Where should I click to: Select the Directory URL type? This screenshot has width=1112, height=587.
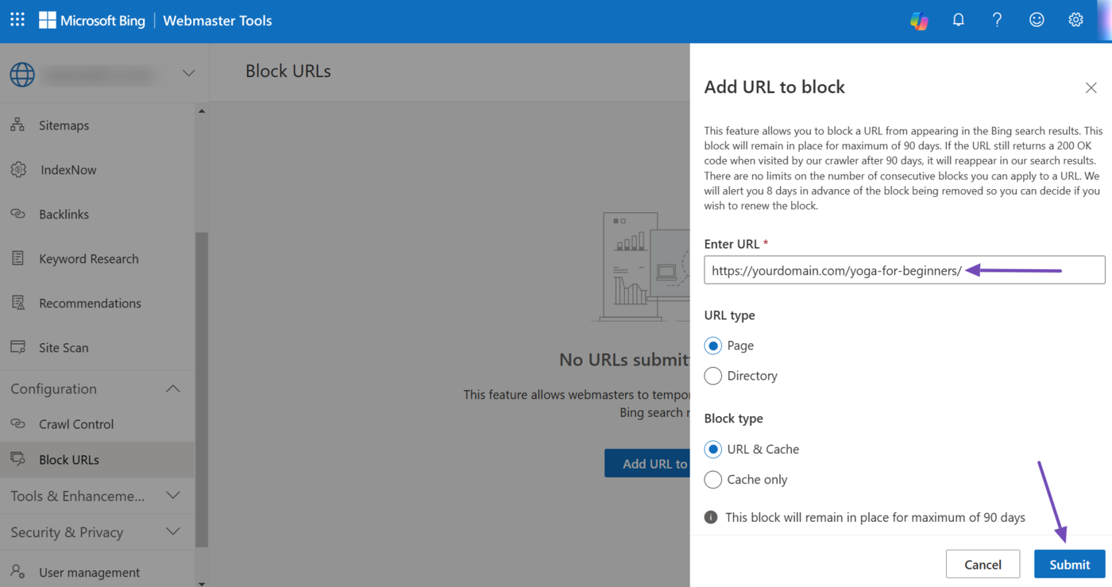713,376
